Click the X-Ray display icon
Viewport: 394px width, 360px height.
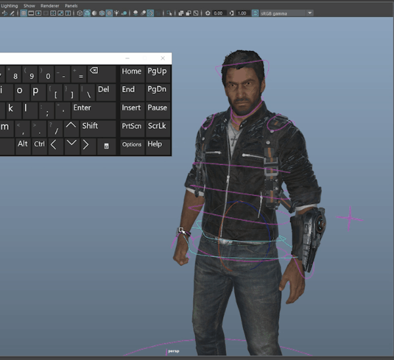[x=181, y=13]
